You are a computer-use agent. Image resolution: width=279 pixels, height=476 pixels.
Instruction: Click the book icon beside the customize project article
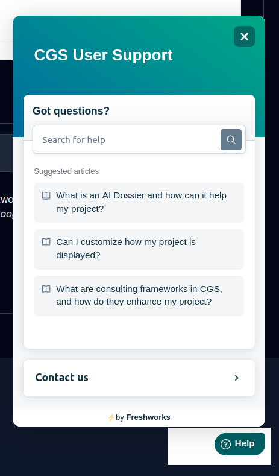coord(46,243)
